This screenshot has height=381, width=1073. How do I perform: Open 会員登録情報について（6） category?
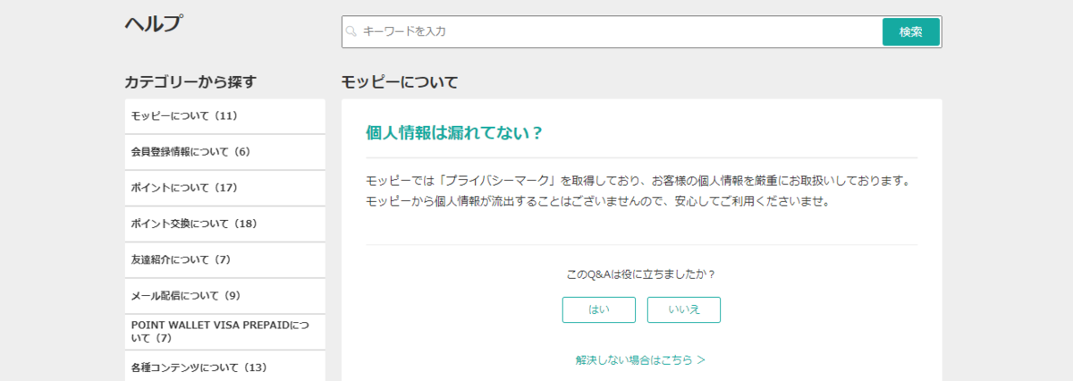tap(225, 152)
